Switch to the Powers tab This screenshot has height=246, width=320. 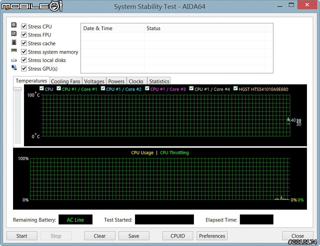[116, 81]
